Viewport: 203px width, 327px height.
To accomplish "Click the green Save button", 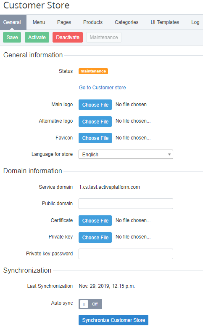I will click(x=12, y=38).
